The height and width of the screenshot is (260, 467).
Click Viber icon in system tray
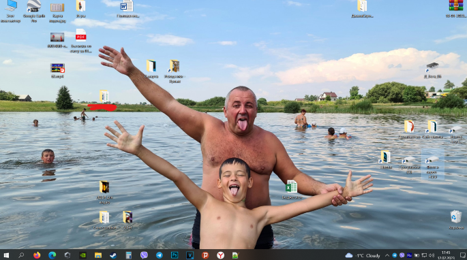(x=402, y=255)
